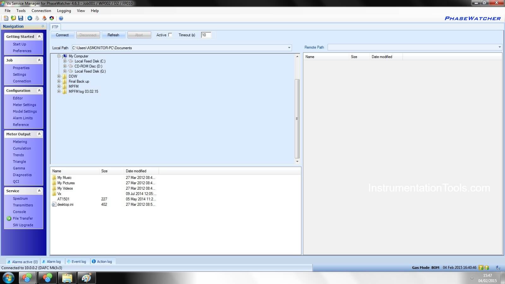Open the View menu

(81, 11)
